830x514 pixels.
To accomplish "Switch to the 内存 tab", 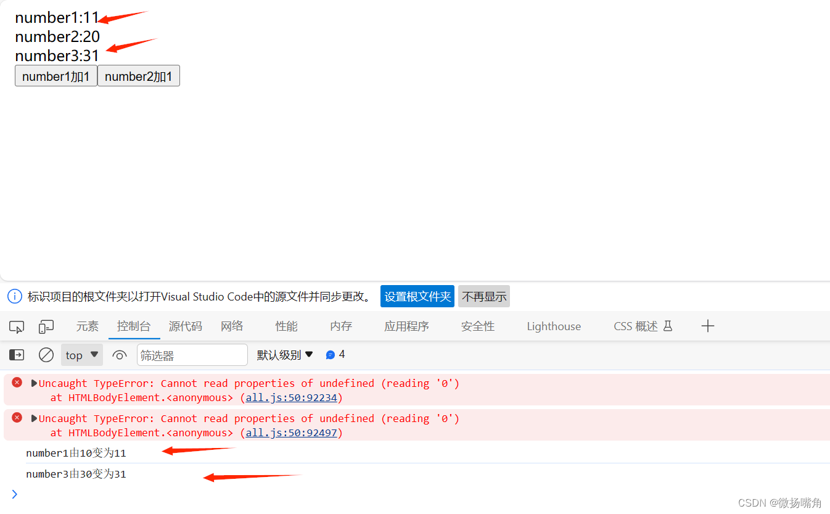I will point(341,326).
